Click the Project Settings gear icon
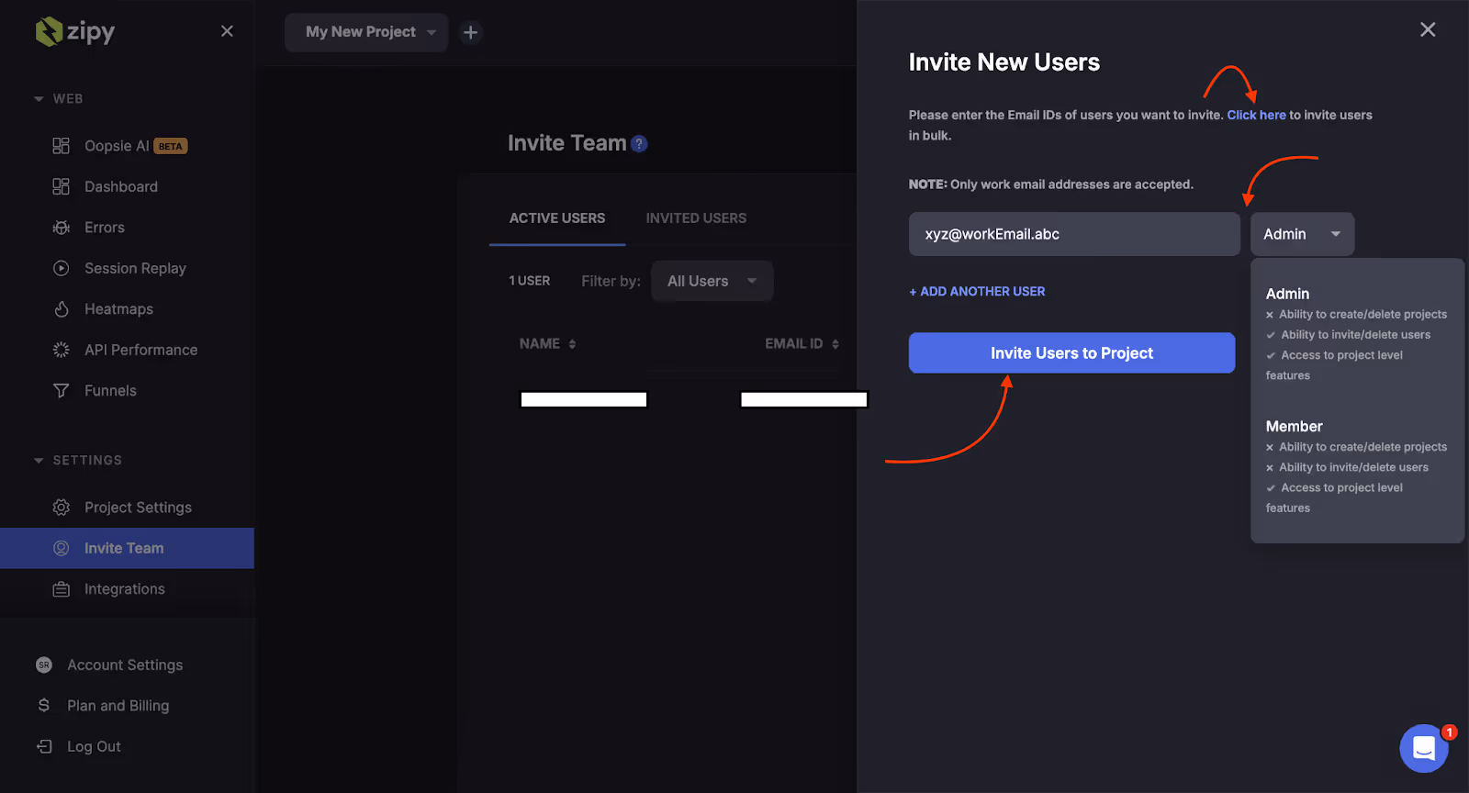The width and height of the screenshot is (1469, 793). click(x=61, y=508)
